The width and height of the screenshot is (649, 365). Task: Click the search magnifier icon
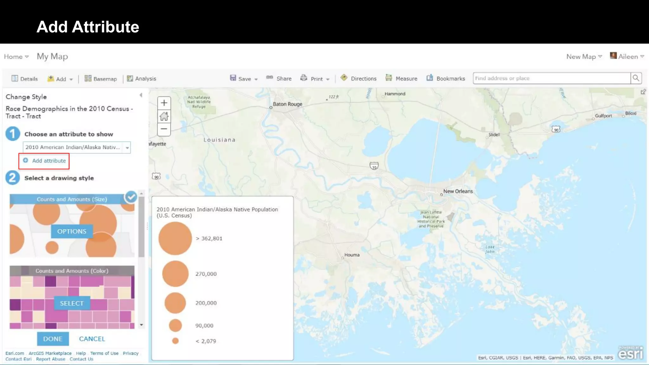tap(636, 78)
